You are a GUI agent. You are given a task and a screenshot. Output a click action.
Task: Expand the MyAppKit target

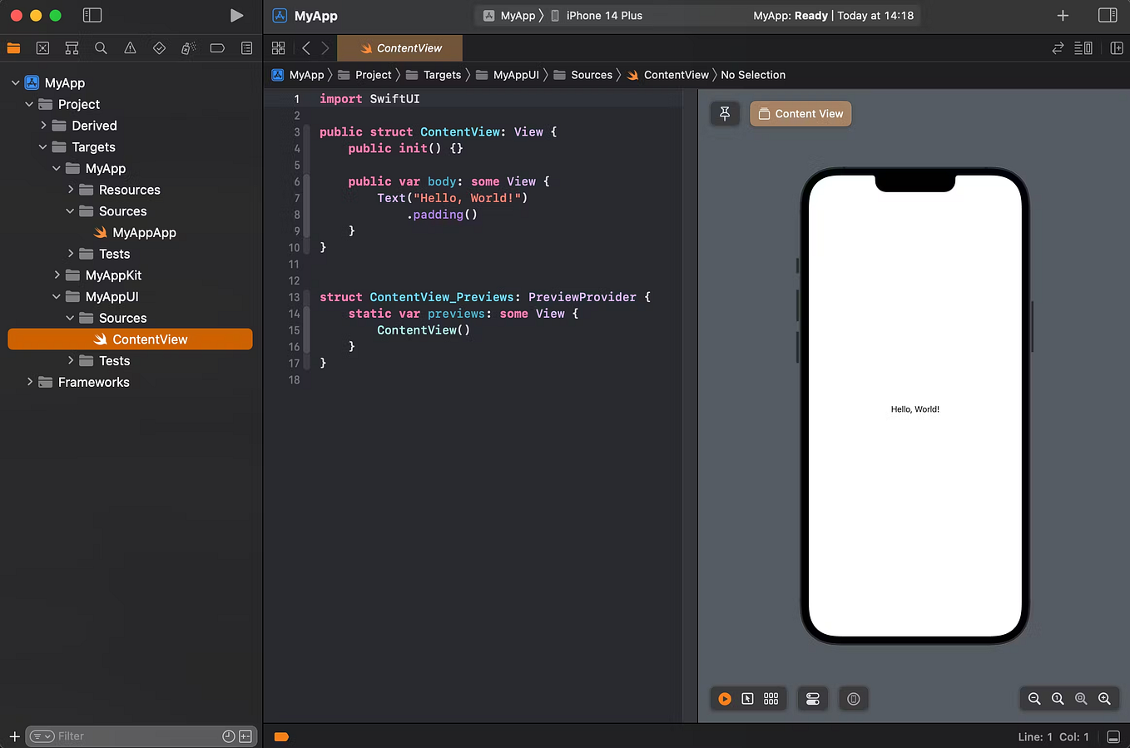pos(56,275)
